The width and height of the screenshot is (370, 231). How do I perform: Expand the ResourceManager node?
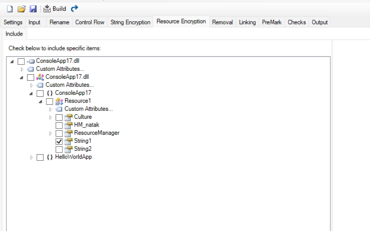[50, 133]
